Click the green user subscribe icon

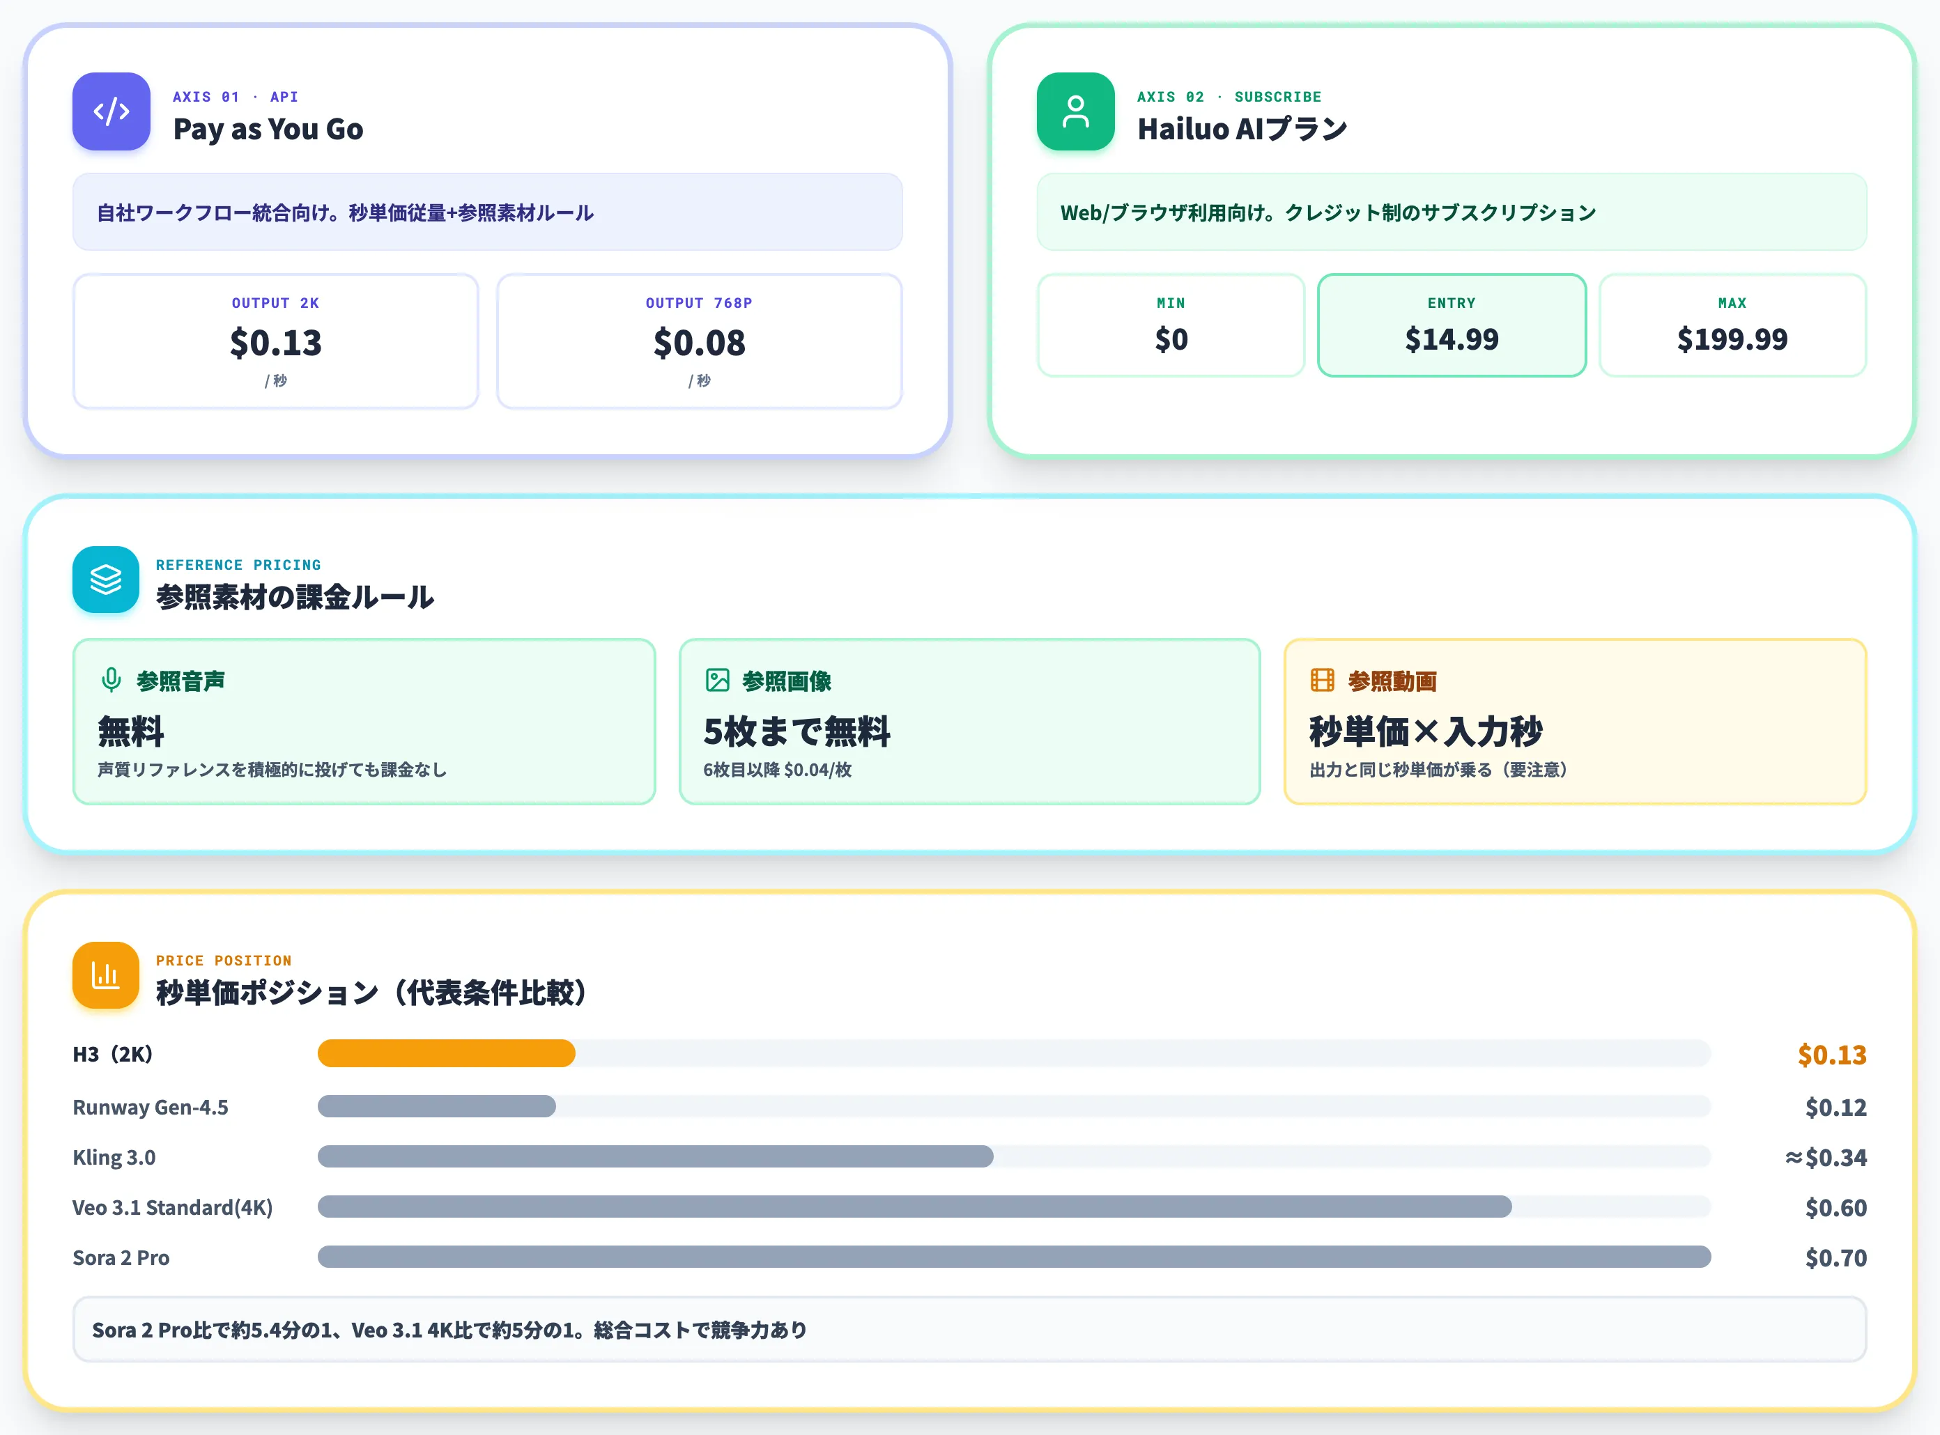point(1075,111)
